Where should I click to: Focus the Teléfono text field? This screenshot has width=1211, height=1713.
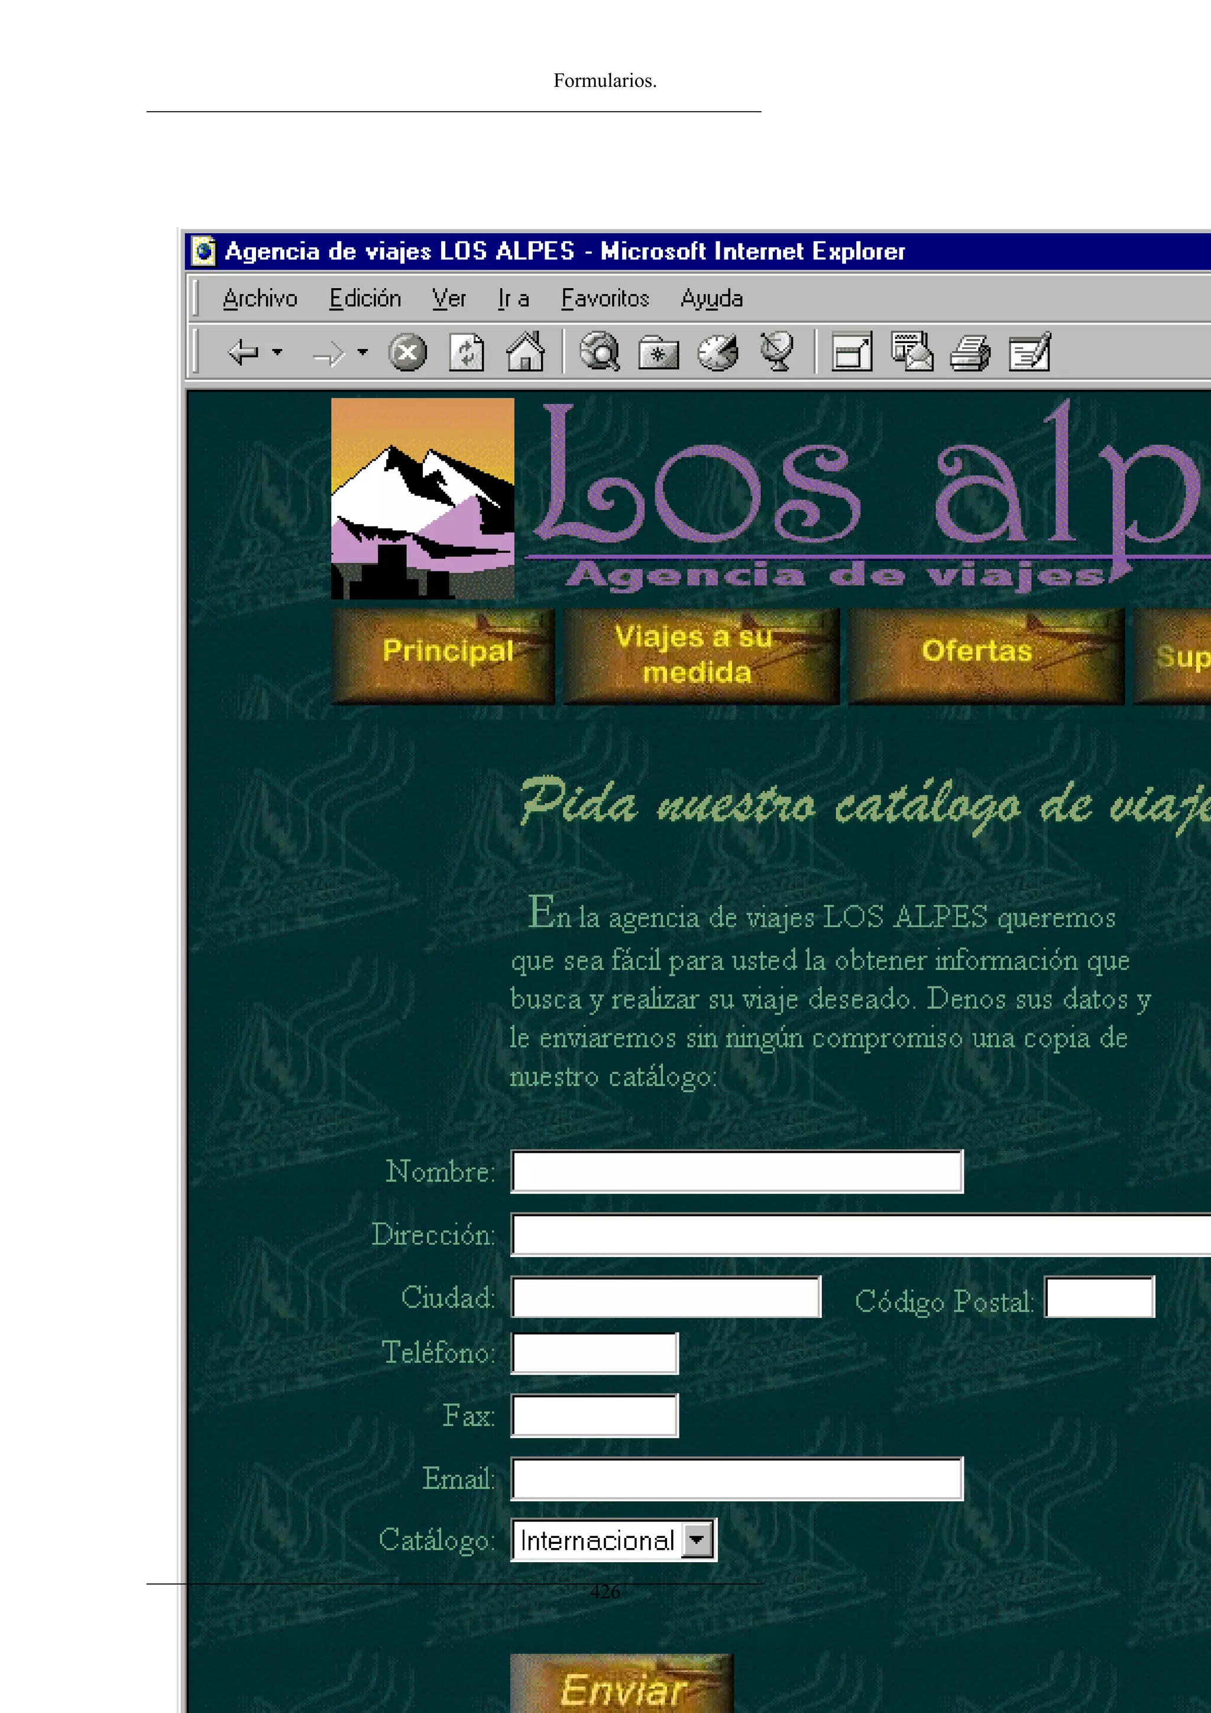pos(594,1353)
